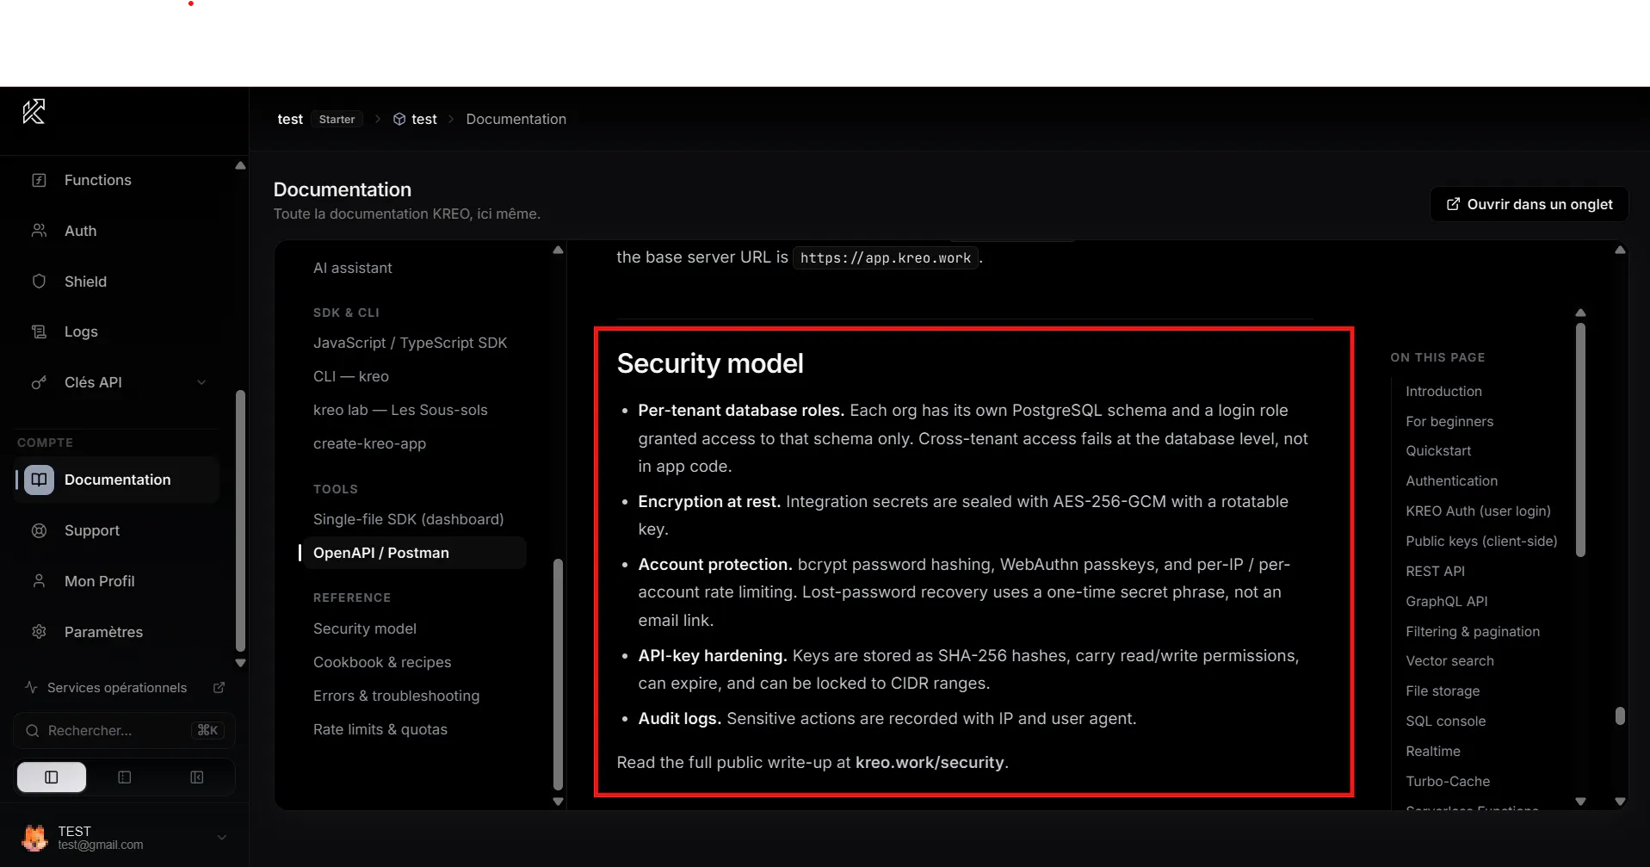Jump to Filtering & pagination section
The height and width of the screenshot is (867, 1650).
tap(1473, 632)
